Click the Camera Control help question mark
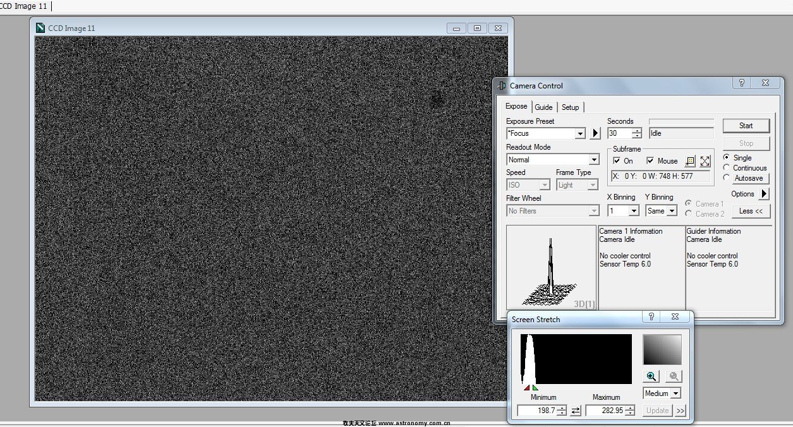 coord(742,83)
